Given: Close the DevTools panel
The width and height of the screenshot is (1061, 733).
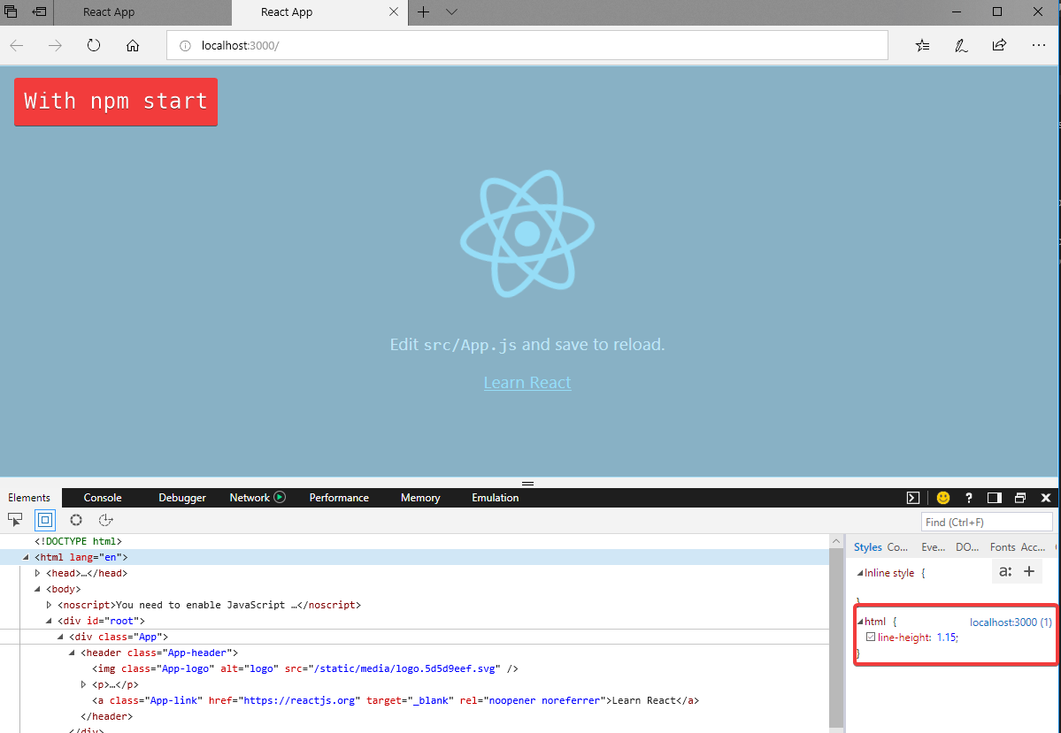Looking at the screenshot, I should pyautogui.click(x=1045, y=498).
